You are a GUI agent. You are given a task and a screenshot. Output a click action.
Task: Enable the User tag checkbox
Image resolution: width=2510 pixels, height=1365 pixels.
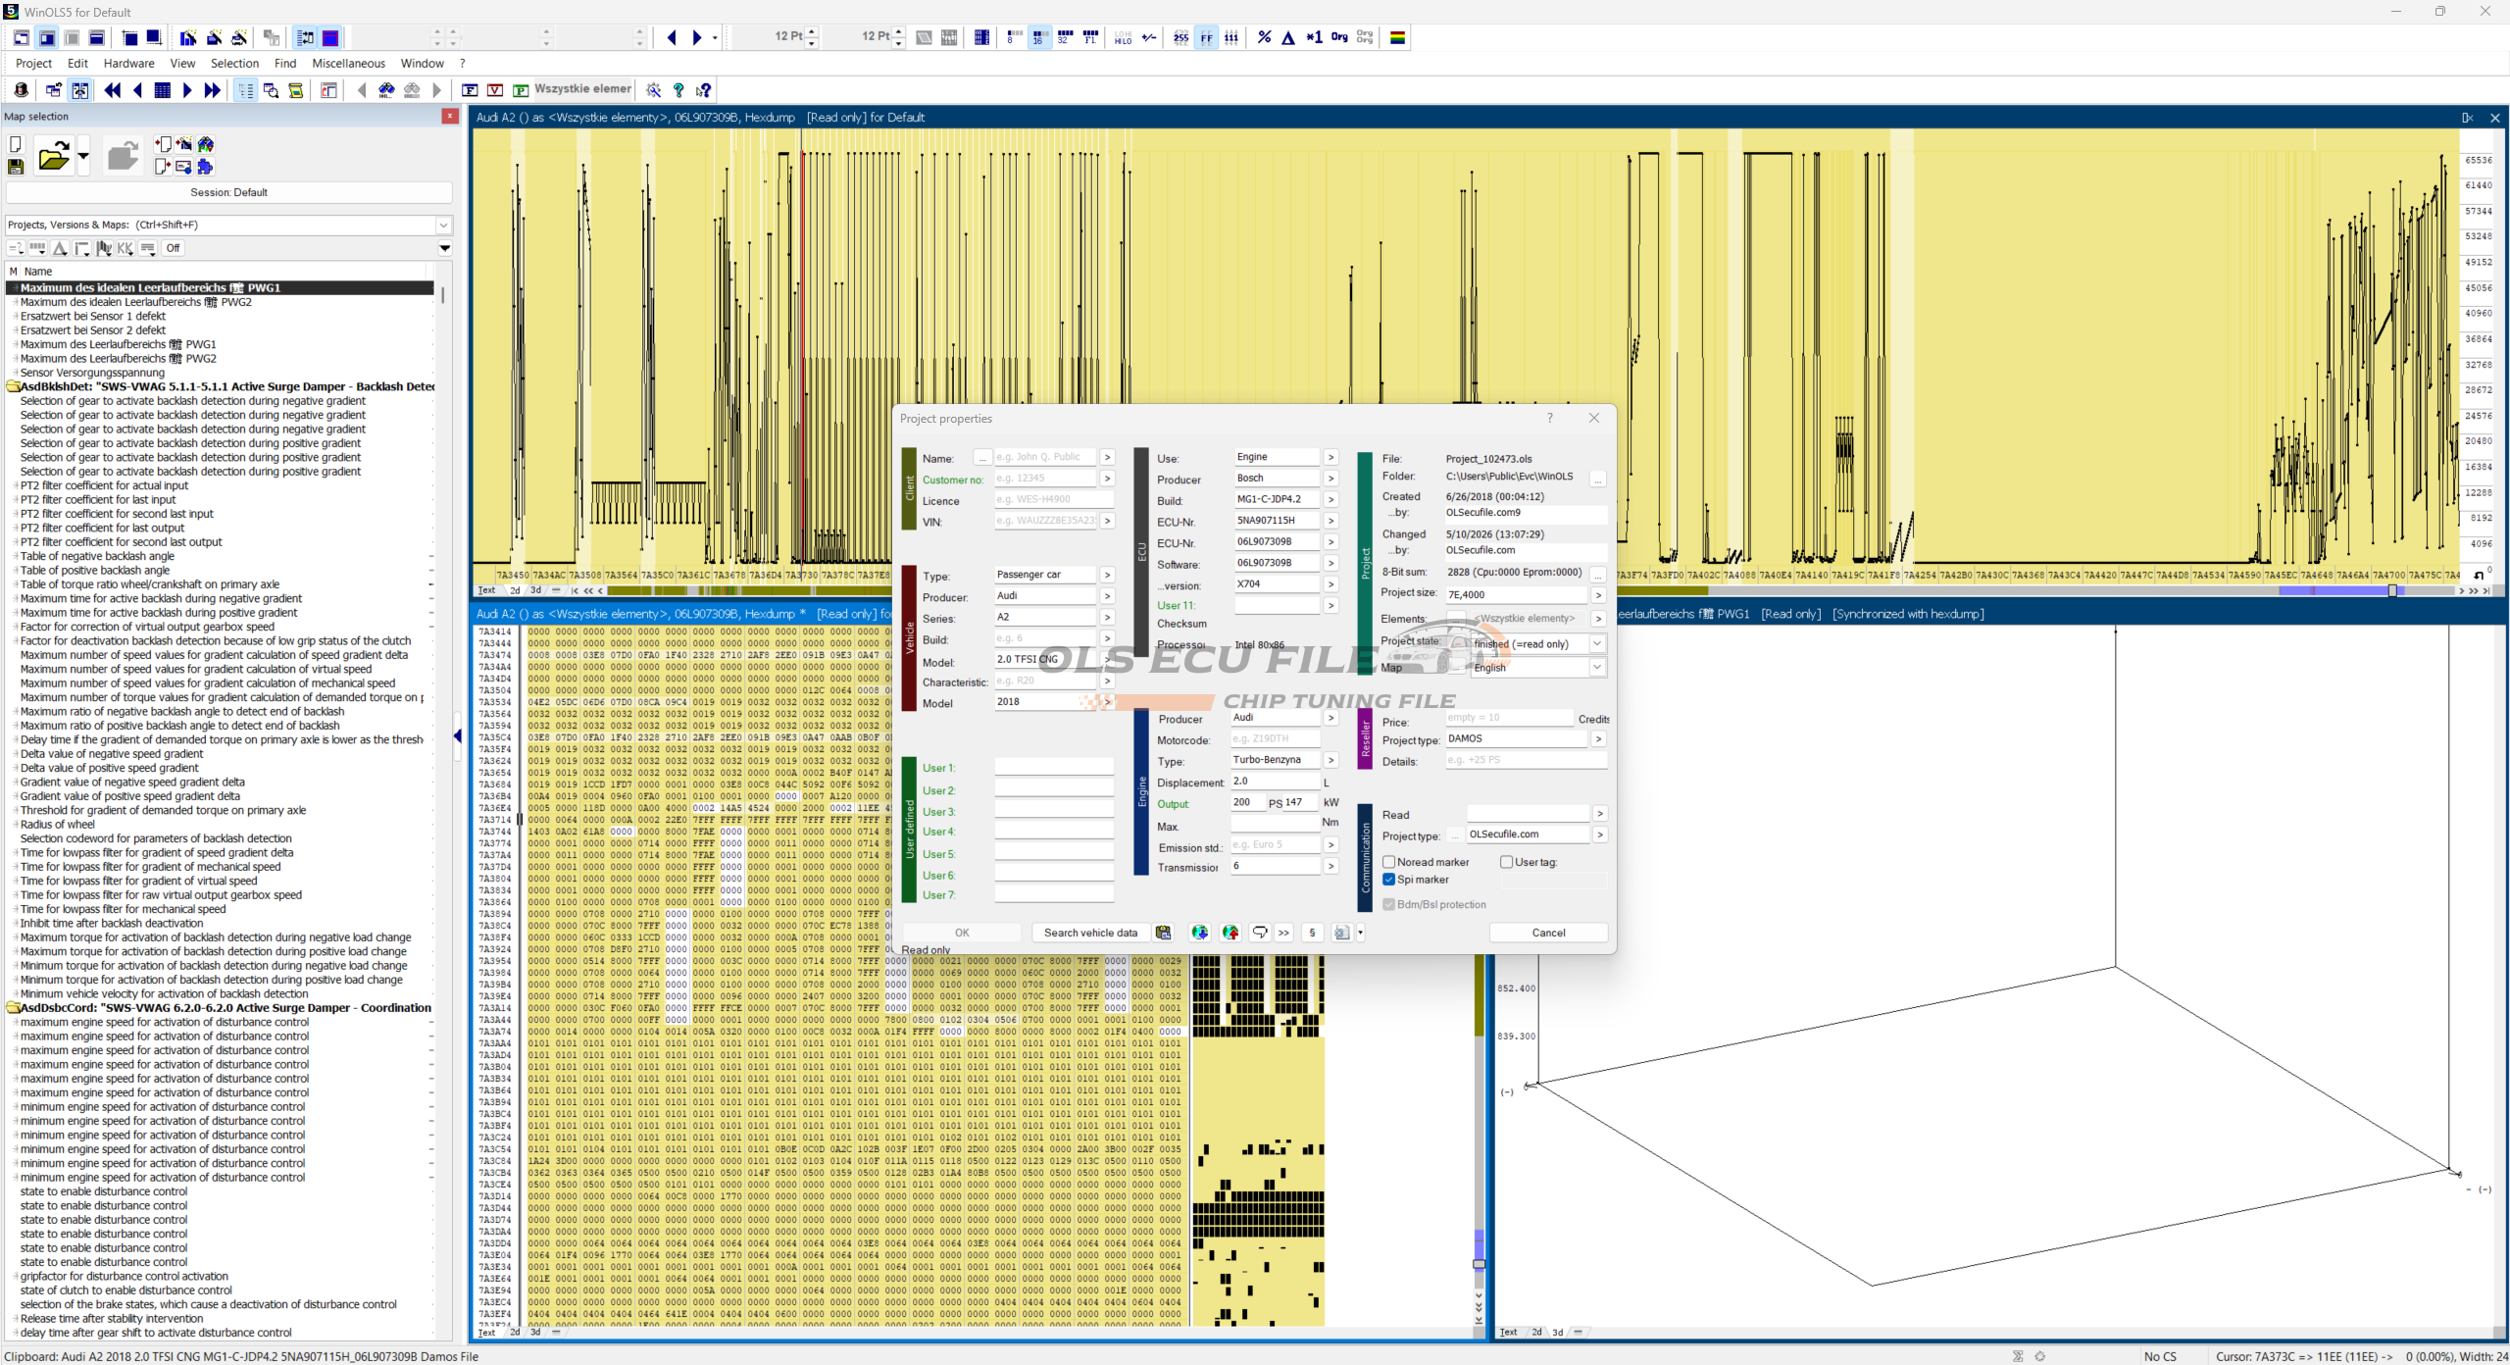point(1506,862)
